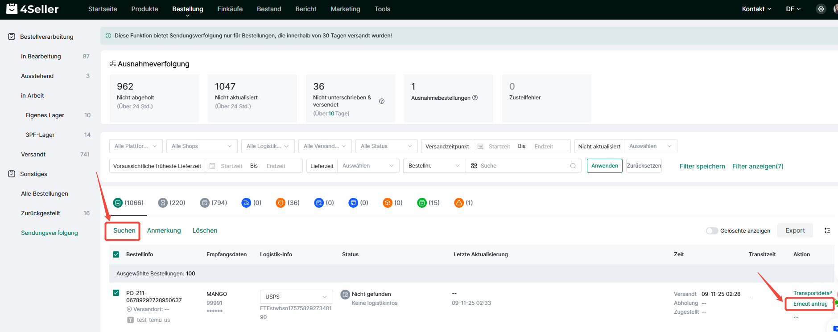
Task: Click the Bestellverarbeitung sidebar icon
Action: (12, 37)
